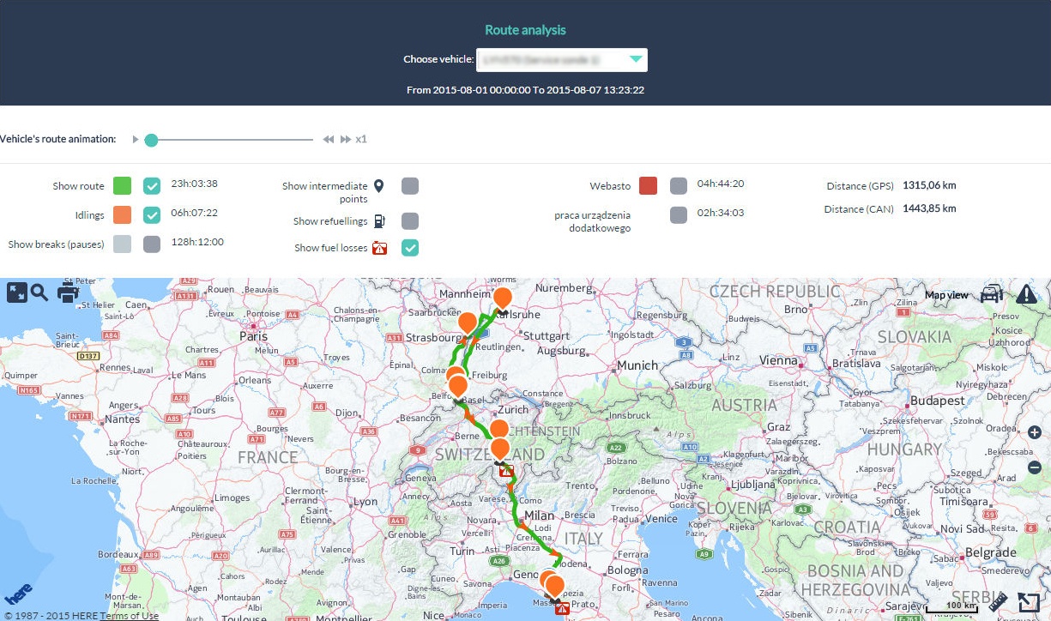The height and width of the screenshot is (621, 1051).
Task: Click the refuellings fuel pump icon
Action: (379, 220)
